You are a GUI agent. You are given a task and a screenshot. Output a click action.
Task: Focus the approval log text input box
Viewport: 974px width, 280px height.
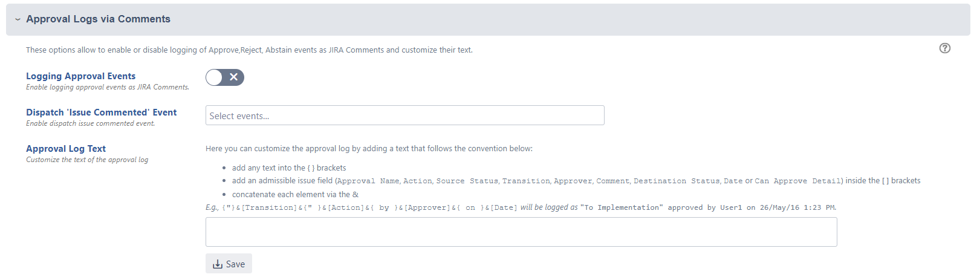521,232
